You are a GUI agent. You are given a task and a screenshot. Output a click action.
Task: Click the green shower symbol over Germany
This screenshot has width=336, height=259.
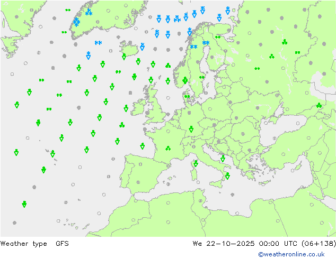click(x=191, y=129)
